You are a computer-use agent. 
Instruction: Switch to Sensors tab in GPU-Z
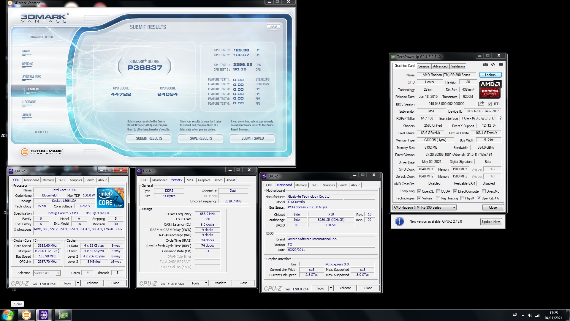tap(424, 66)
